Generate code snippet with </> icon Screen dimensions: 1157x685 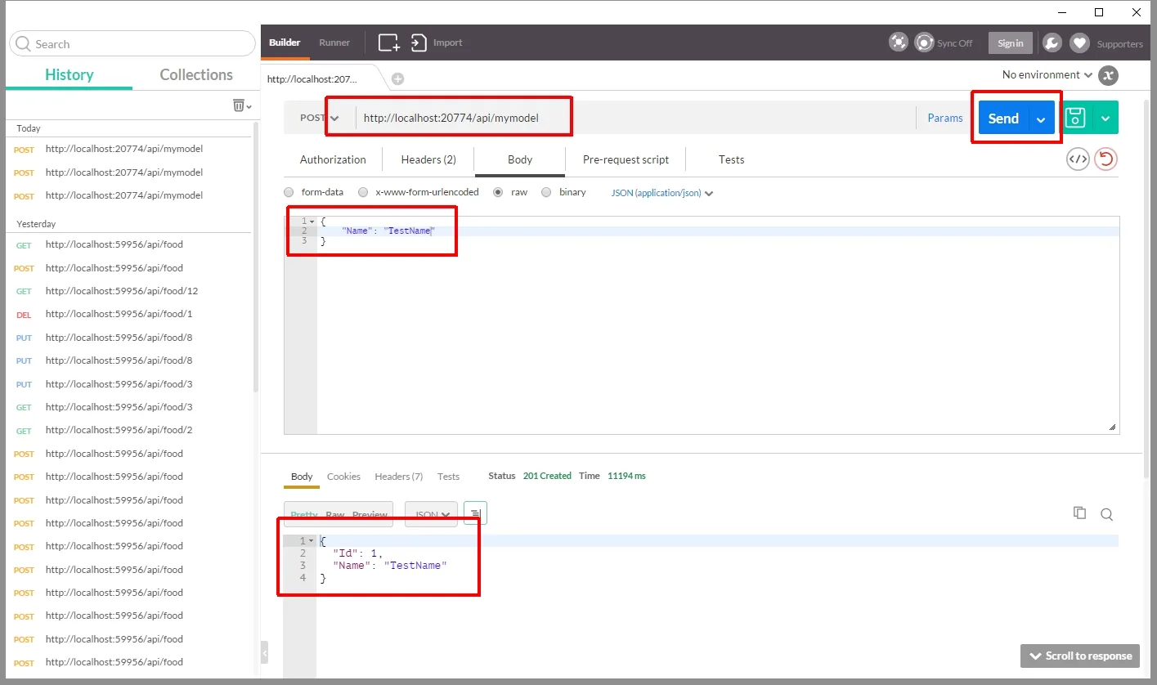coord(1078,159)
